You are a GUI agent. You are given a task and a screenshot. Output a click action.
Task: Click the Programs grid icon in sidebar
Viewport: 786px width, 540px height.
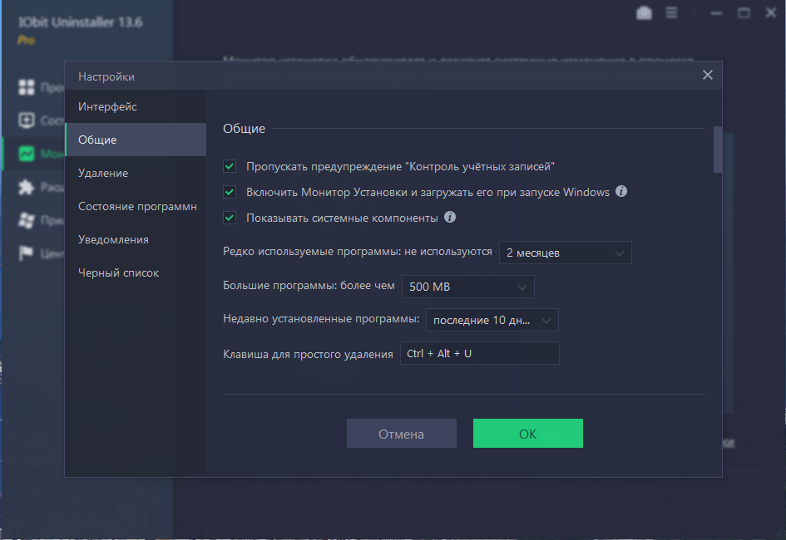tap(27, 86)
